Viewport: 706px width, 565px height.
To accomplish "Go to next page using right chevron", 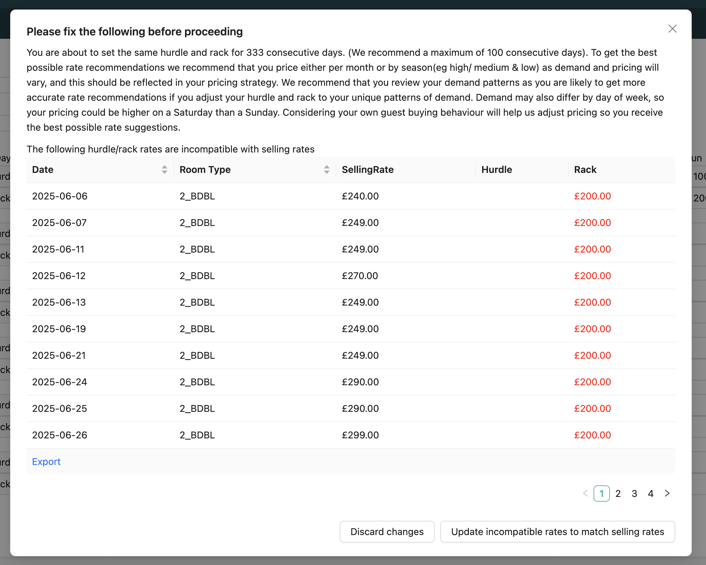I will [667, 493].
